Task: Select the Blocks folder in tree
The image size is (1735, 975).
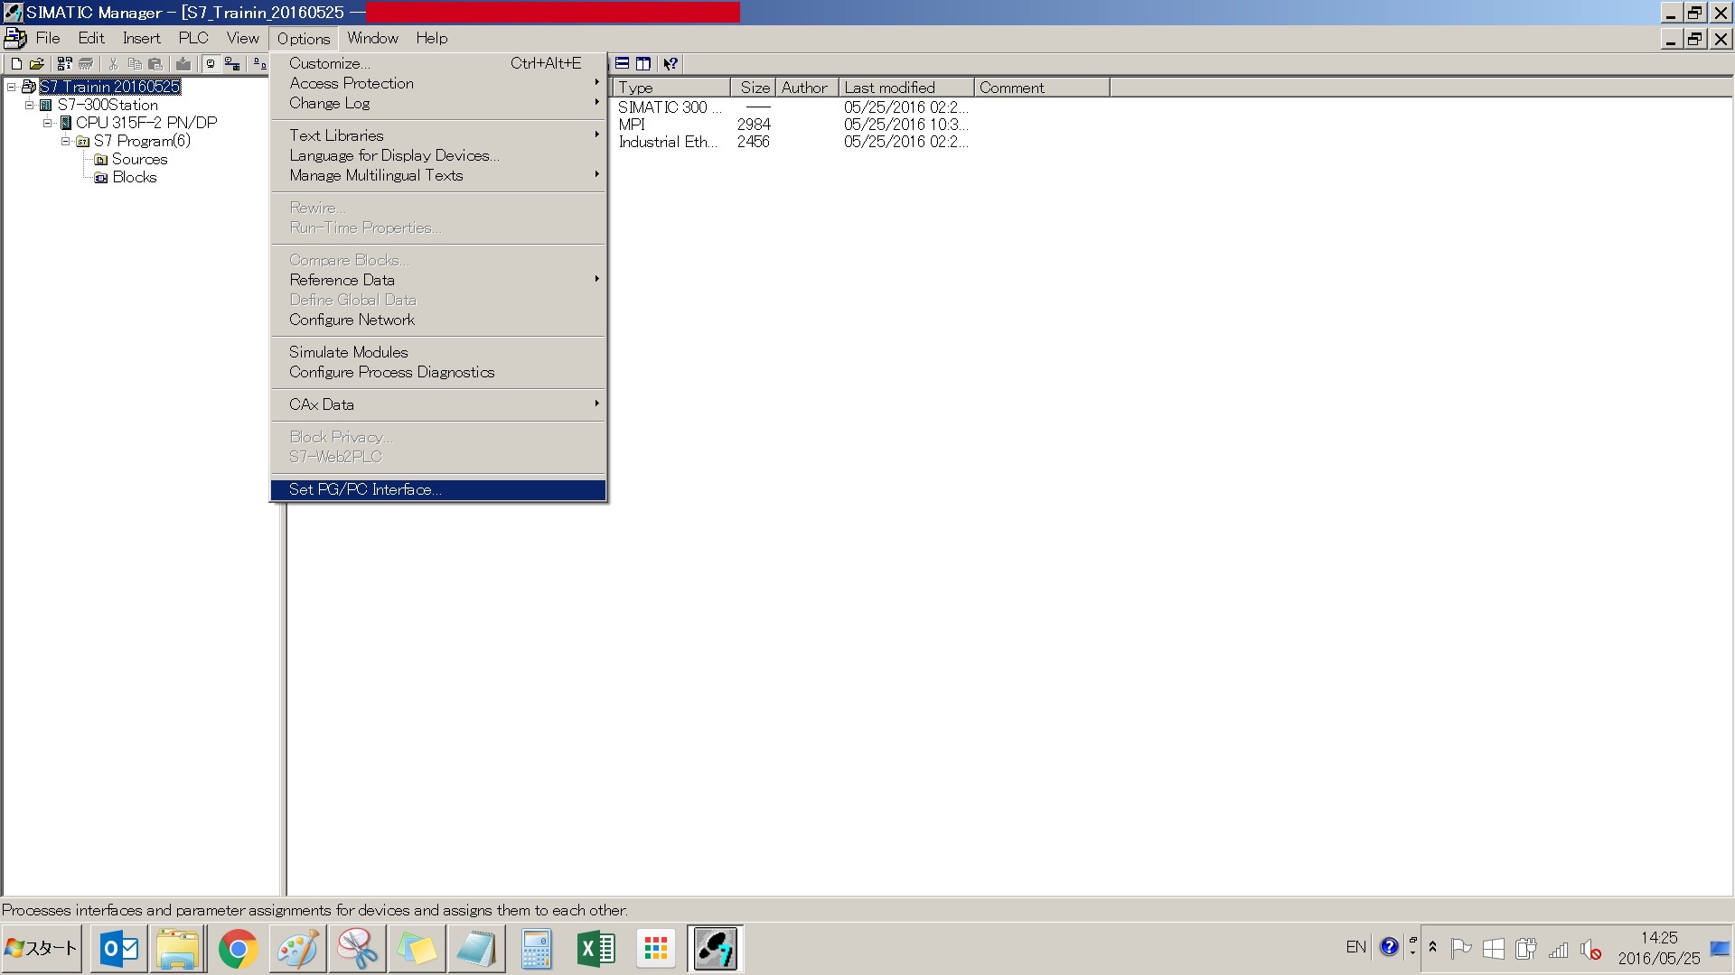Action: [x=135, y=177]
